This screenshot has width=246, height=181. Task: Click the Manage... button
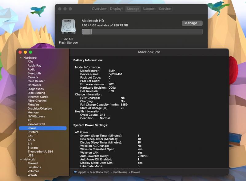click(192, 23)
